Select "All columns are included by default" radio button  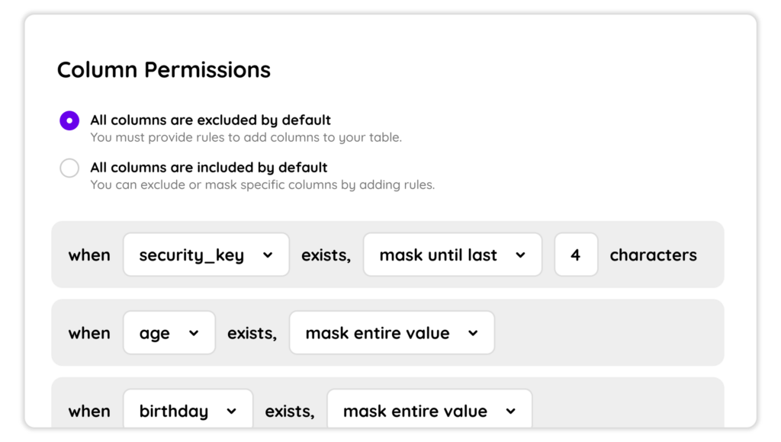coord(69,168)
